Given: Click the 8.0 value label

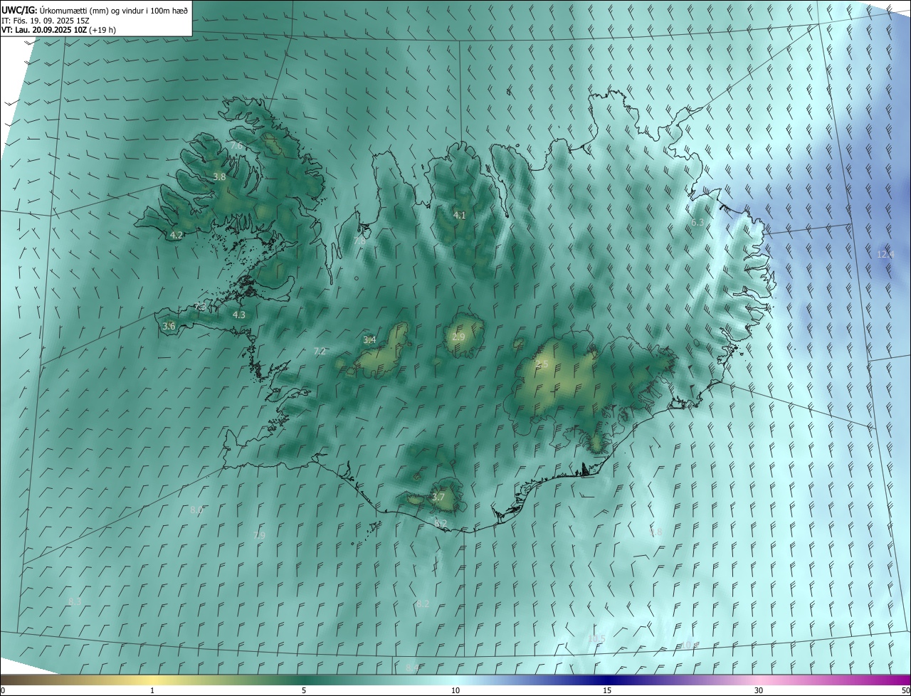Looking at the screenshot, I should 197,510.
